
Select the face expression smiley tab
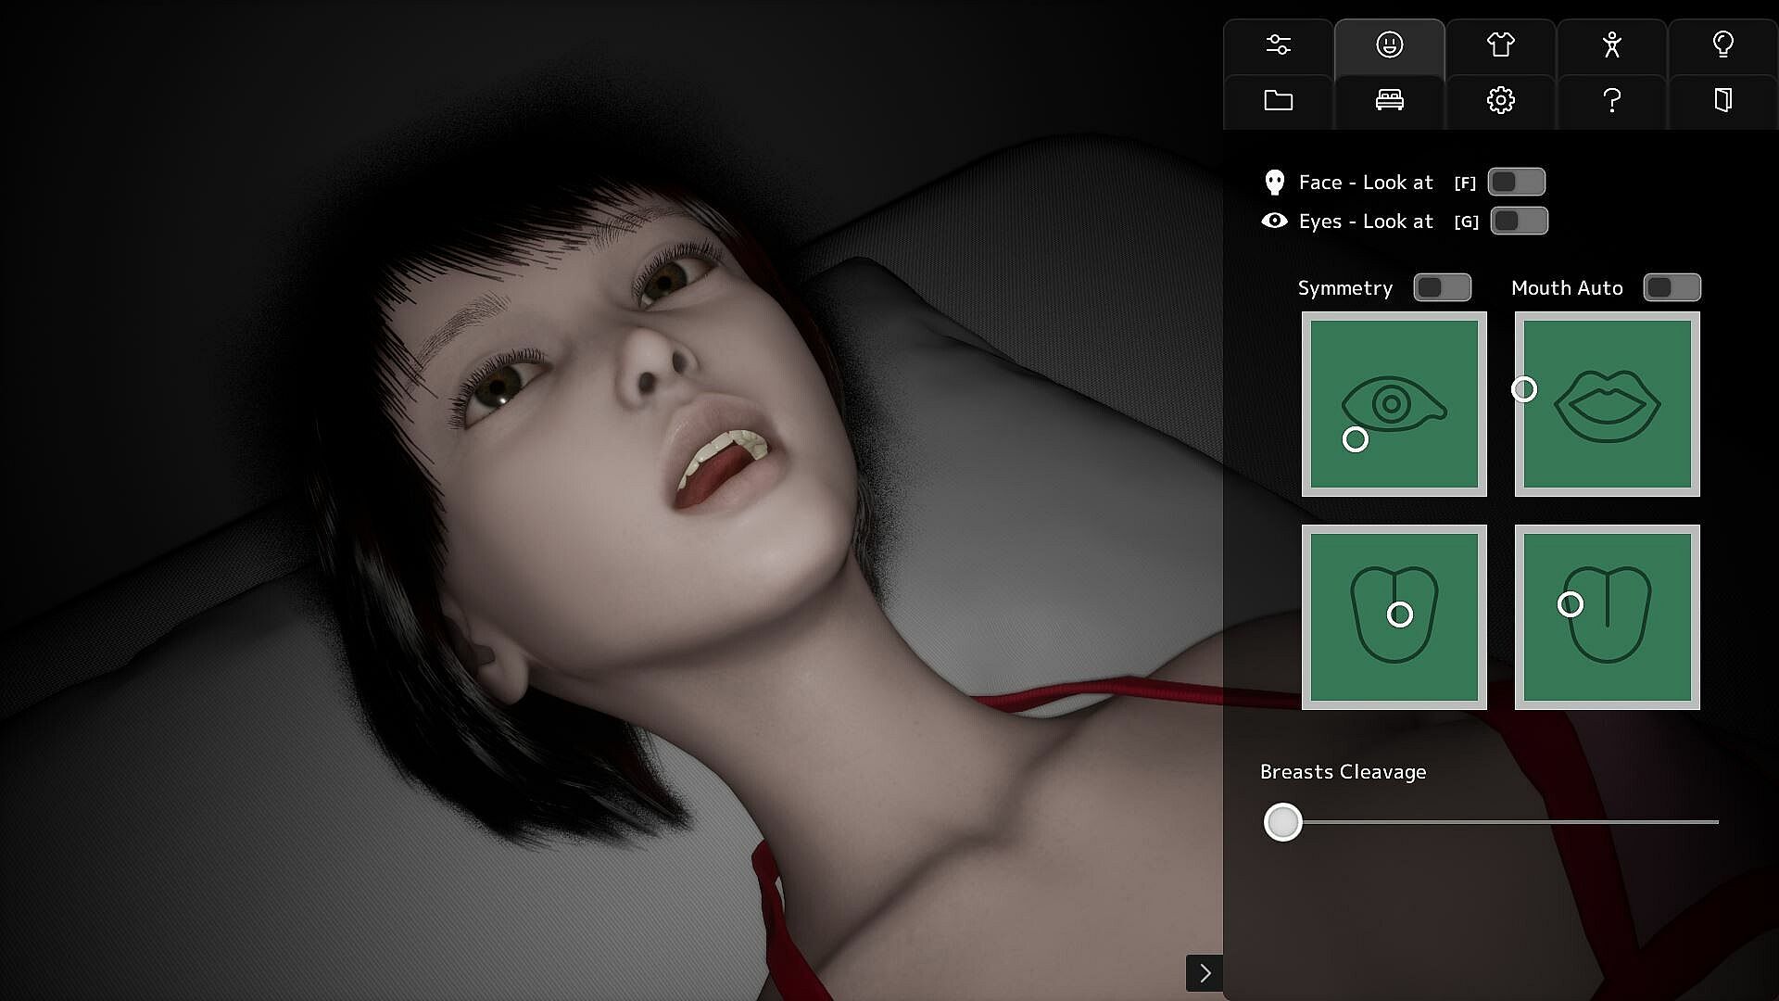coord(1389,45)
